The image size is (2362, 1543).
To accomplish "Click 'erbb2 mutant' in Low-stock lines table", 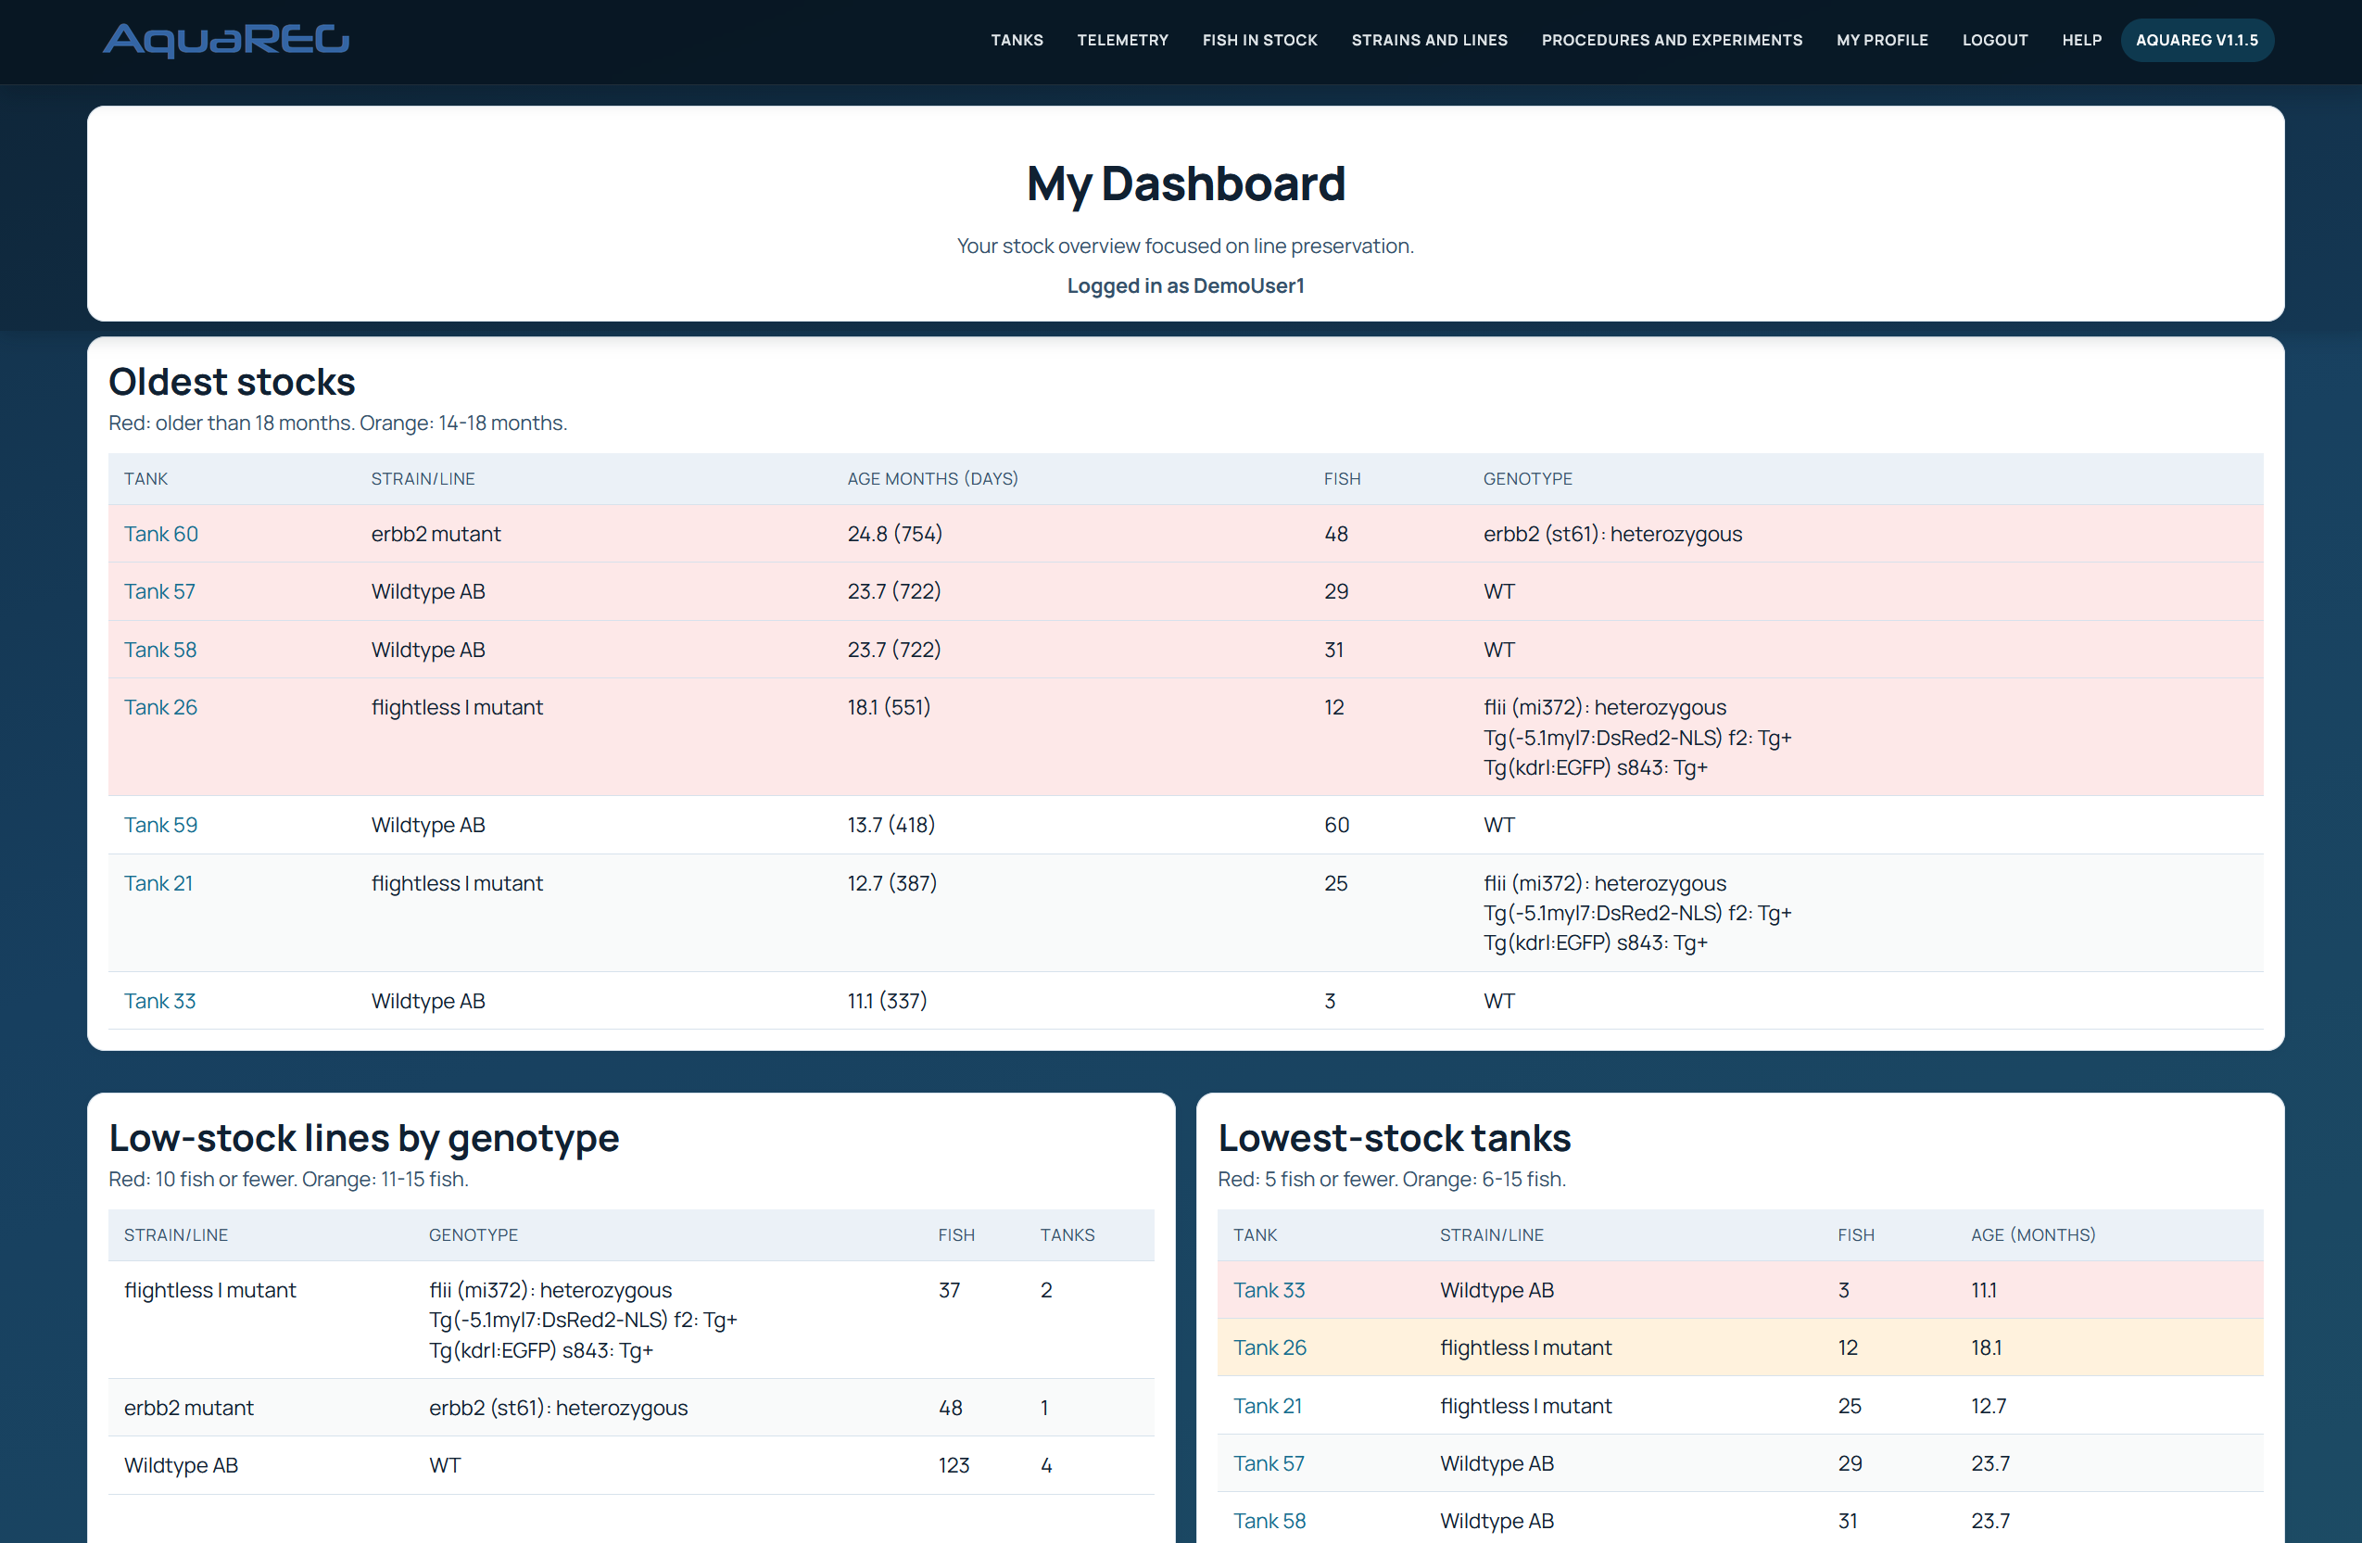I will click(x=188, y=1407).
